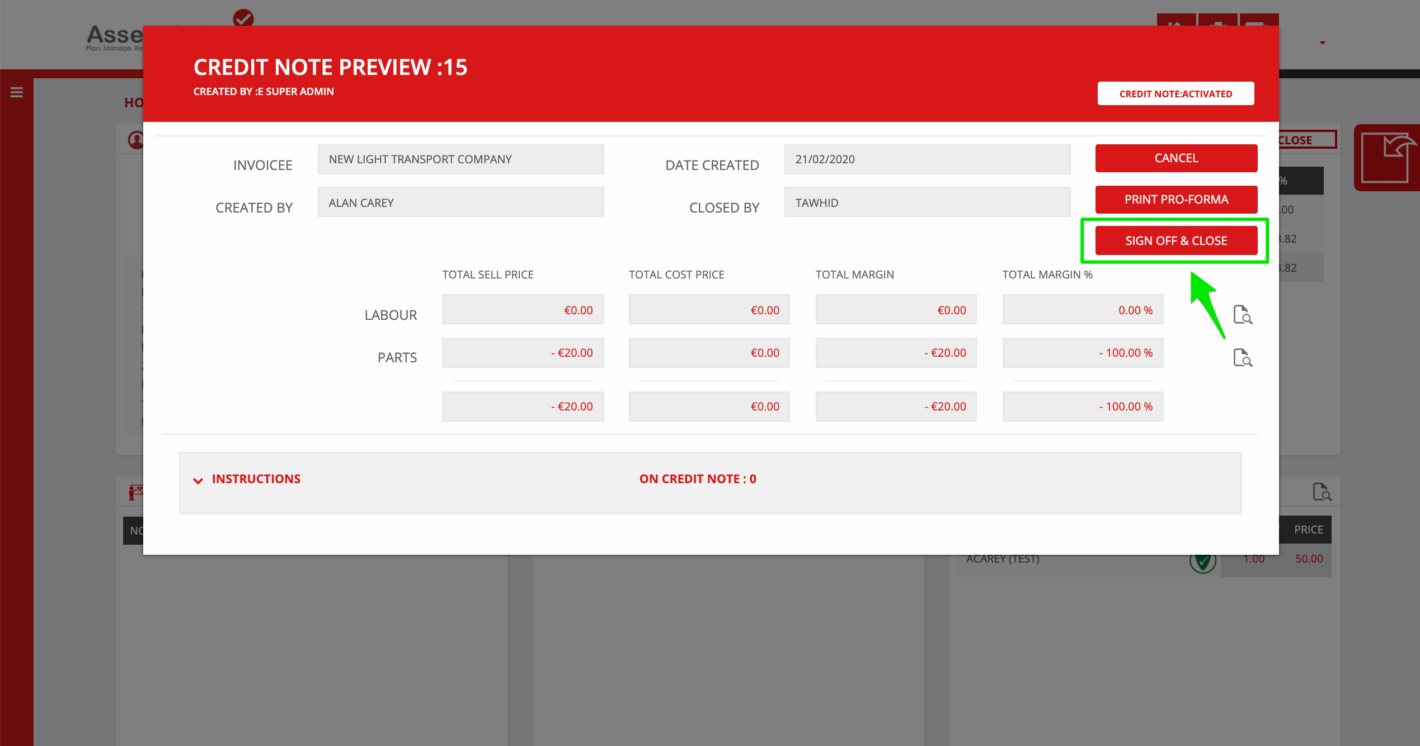Open the top-right user dropdown arrow
Image resolution: width=1420 pixels, height=746 pixels.
[x=1322, y=43]
